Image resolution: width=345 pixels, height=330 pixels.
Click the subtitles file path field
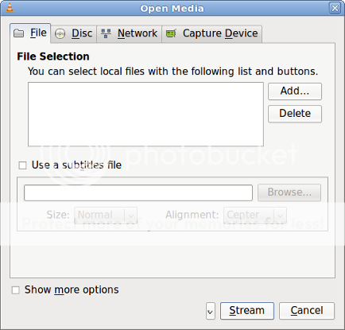(x=138, y=192)
